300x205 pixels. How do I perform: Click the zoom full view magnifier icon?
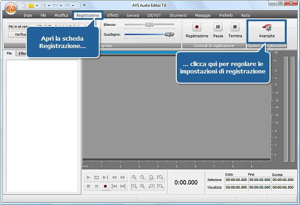151,177
